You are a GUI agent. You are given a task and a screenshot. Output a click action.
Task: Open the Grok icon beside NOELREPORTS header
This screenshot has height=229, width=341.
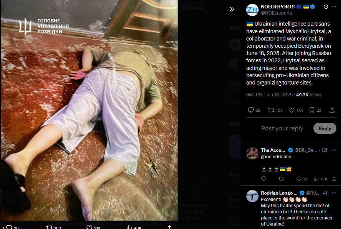click(x=326, y=7)
